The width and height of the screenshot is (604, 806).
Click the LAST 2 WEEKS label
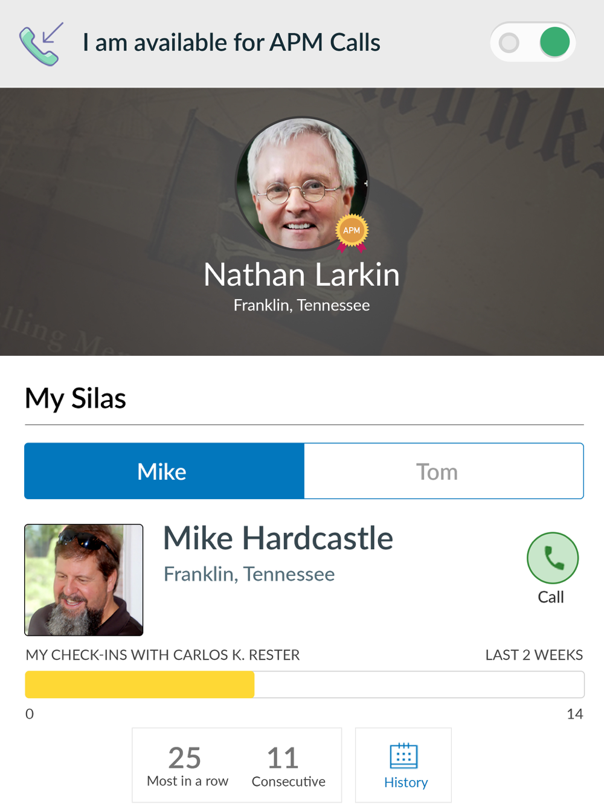534,655
